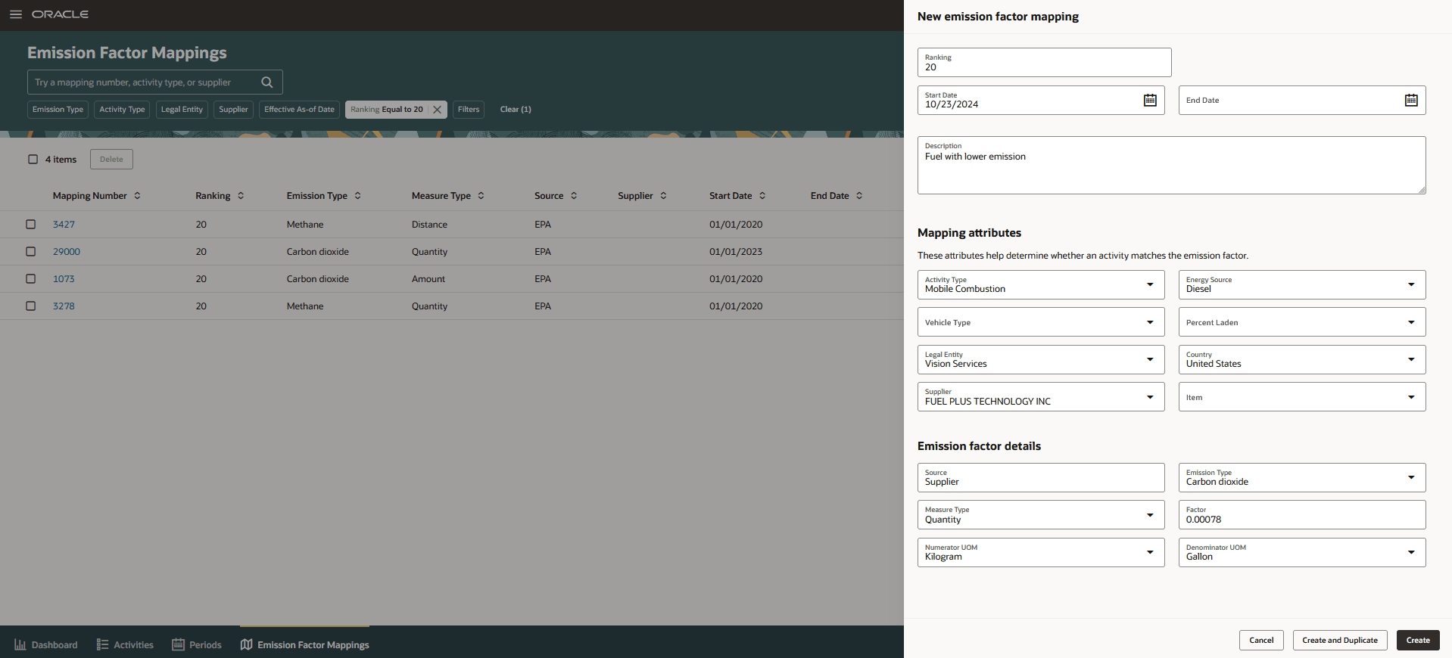Select checkbox for mapping 3427
The image size is (1452, 658).
coord(31,225)
